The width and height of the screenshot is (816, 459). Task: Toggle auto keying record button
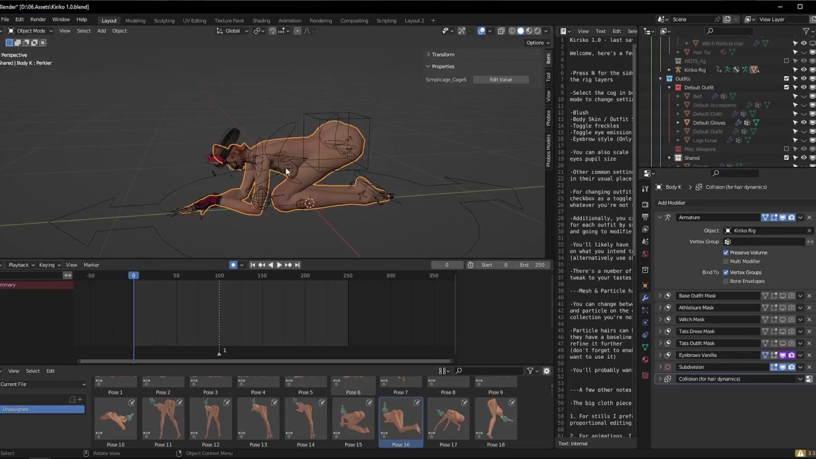click(233, 265)
